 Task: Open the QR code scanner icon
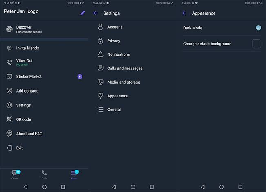pyautogui.click(x=9, y=119)
